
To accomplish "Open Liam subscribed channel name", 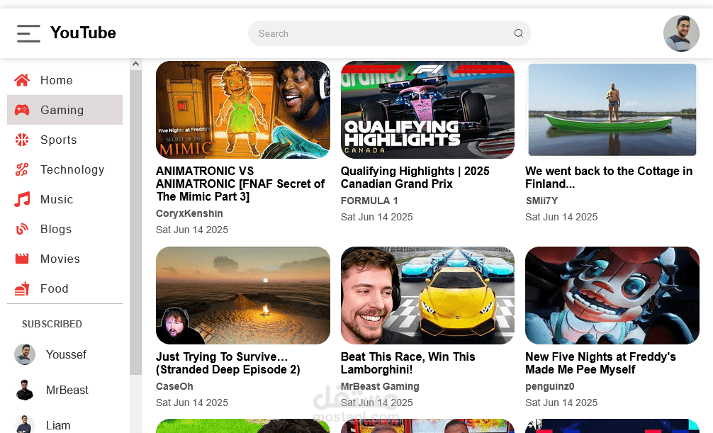I will pos(58,425).
